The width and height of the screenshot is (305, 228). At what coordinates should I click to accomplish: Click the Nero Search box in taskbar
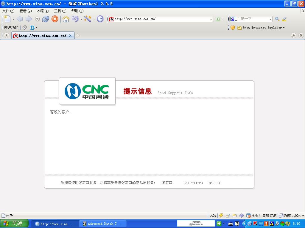196,224
